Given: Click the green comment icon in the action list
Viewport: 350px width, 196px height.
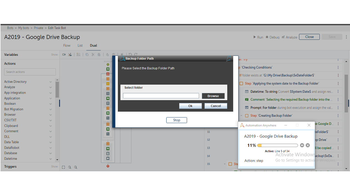Looking at the screenshot, I should coord(247,100).
